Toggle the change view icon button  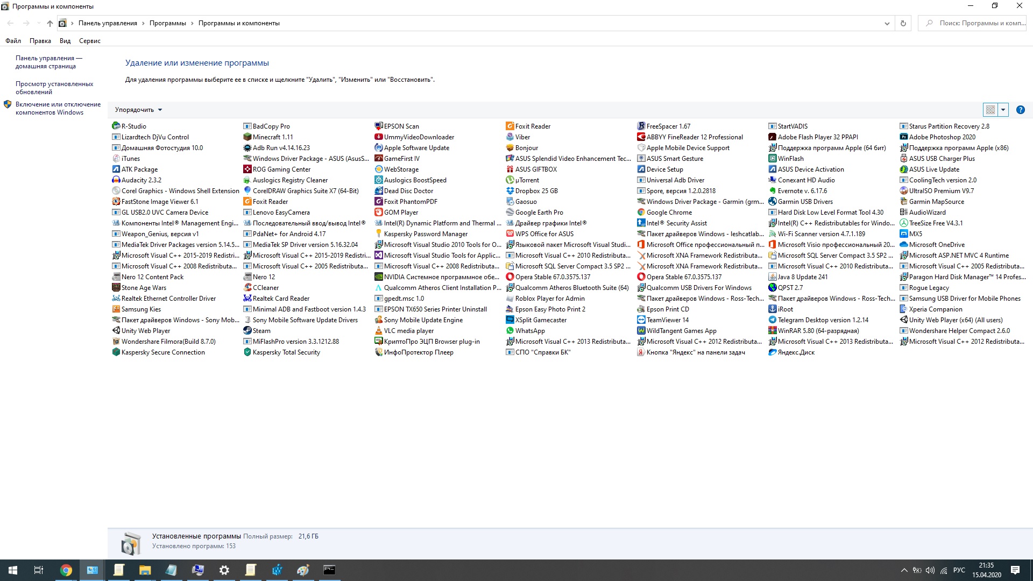[990, 110]
